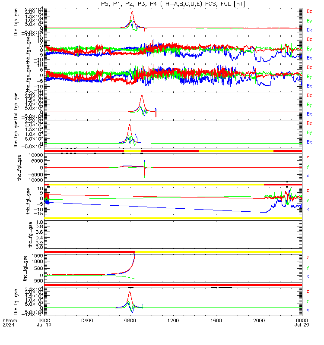Click the red Bz peak in tha_fgs panel
The width and height of the screenshot is (324, 345).
click(132, 12)
